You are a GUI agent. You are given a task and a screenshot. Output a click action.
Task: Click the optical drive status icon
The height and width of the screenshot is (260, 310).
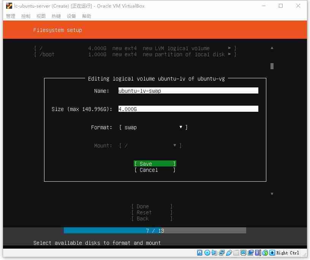[x=207, y=253]
